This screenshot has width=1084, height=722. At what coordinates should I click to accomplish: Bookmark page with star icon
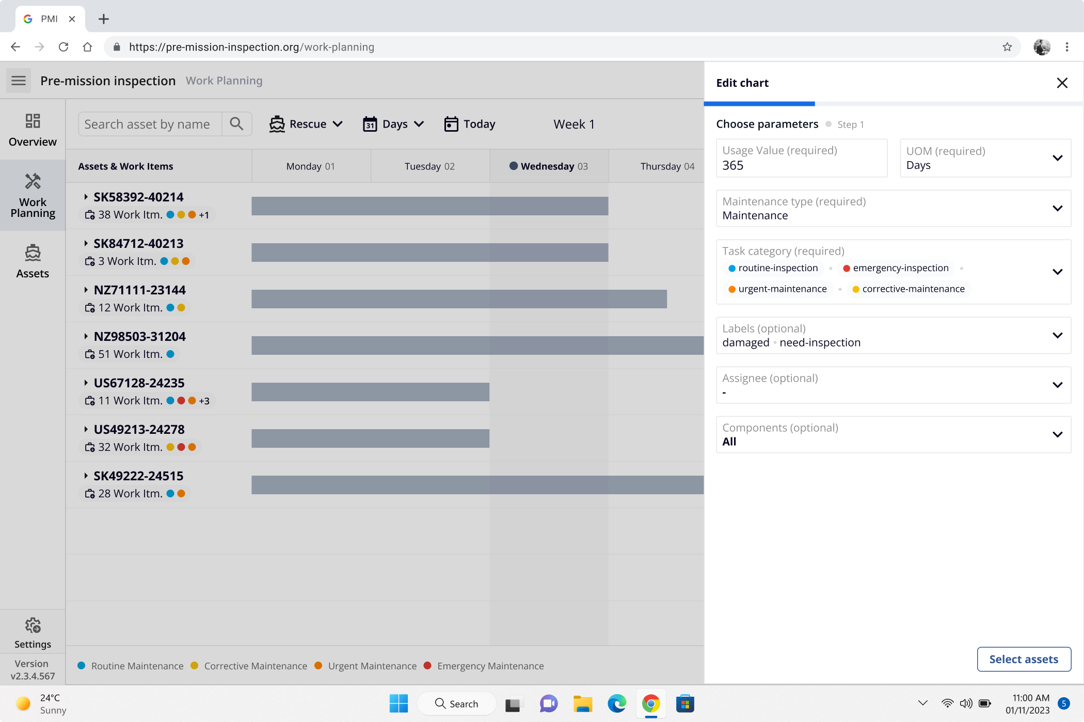click(1007, 47)
